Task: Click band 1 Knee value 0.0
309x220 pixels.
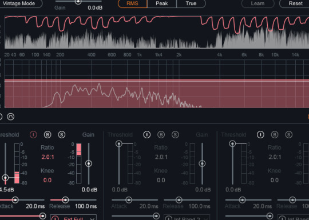Action: [47, 180]
